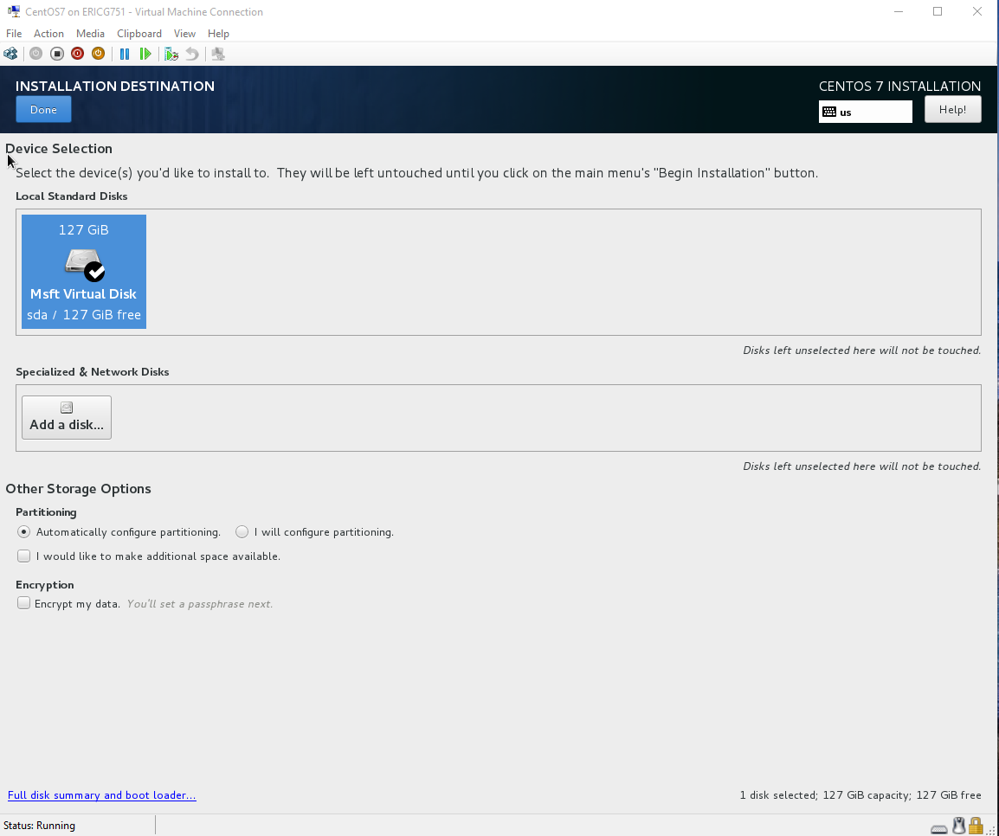
Task: Turn off the VM with the stop icon
Action: point(57,55)
